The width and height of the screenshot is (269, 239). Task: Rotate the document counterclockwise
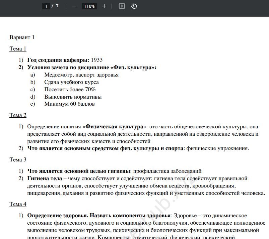click(134, 6)
